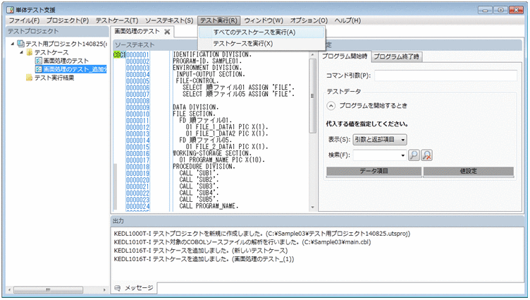Viewport: 530px width, 300px height.
Task: Click the PROCEDURE DIVISION. source line
Action: 204,167
